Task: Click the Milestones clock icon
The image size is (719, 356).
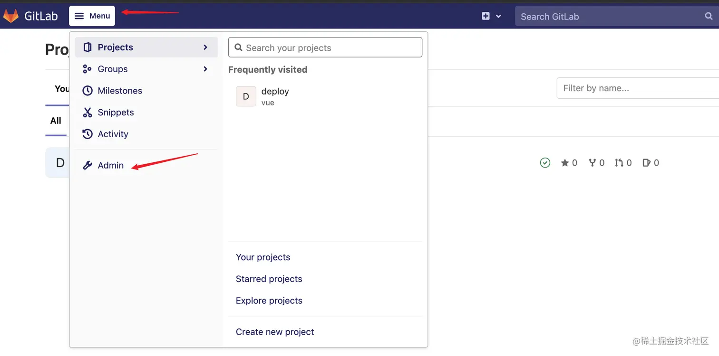Action: point(87,91)
